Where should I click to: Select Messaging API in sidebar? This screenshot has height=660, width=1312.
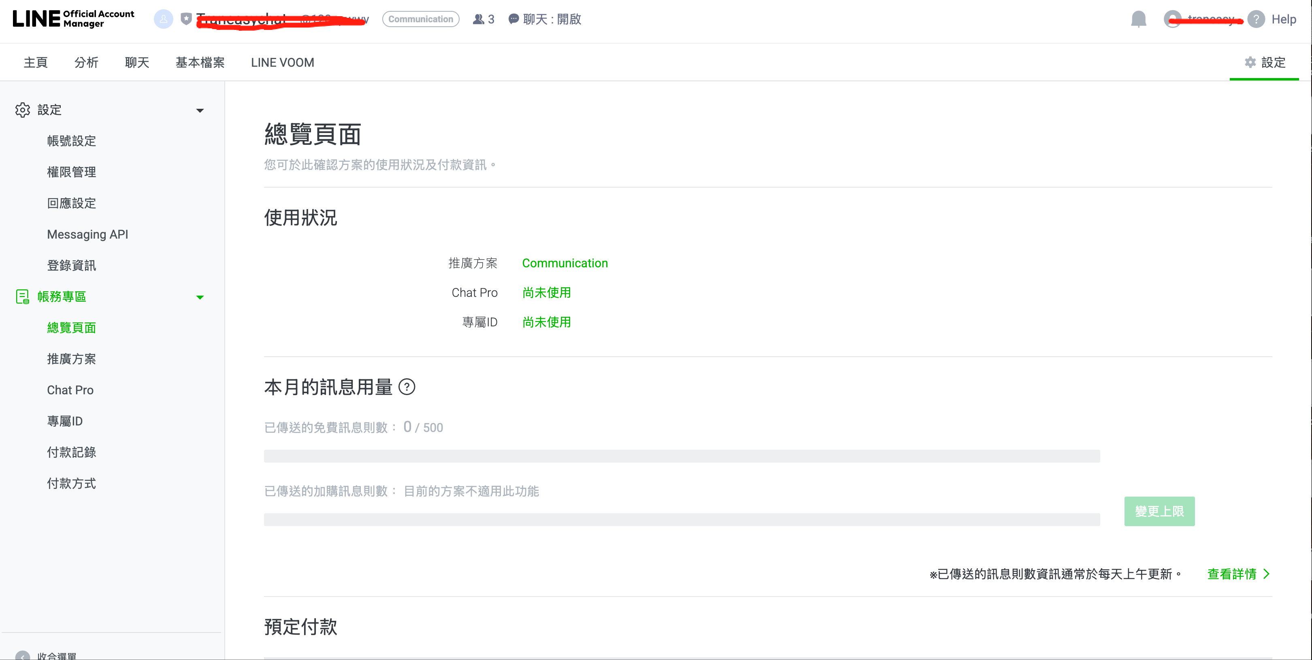click(x=87, y=235)
